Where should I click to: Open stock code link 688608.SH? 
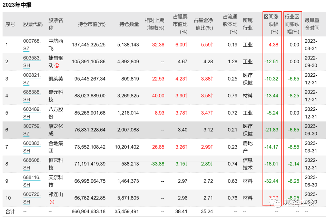point(32,164)
